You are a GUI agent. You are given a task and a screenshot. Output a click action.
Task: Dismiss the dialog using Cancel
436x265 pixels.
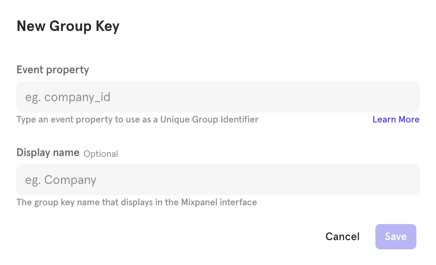[342, 237]
